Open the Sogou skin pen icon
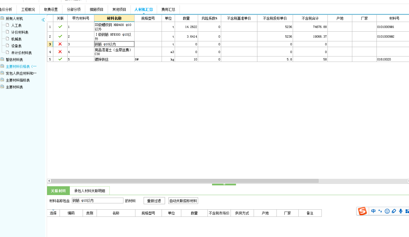This screenshot has width=409, height=237. [394, 211]
